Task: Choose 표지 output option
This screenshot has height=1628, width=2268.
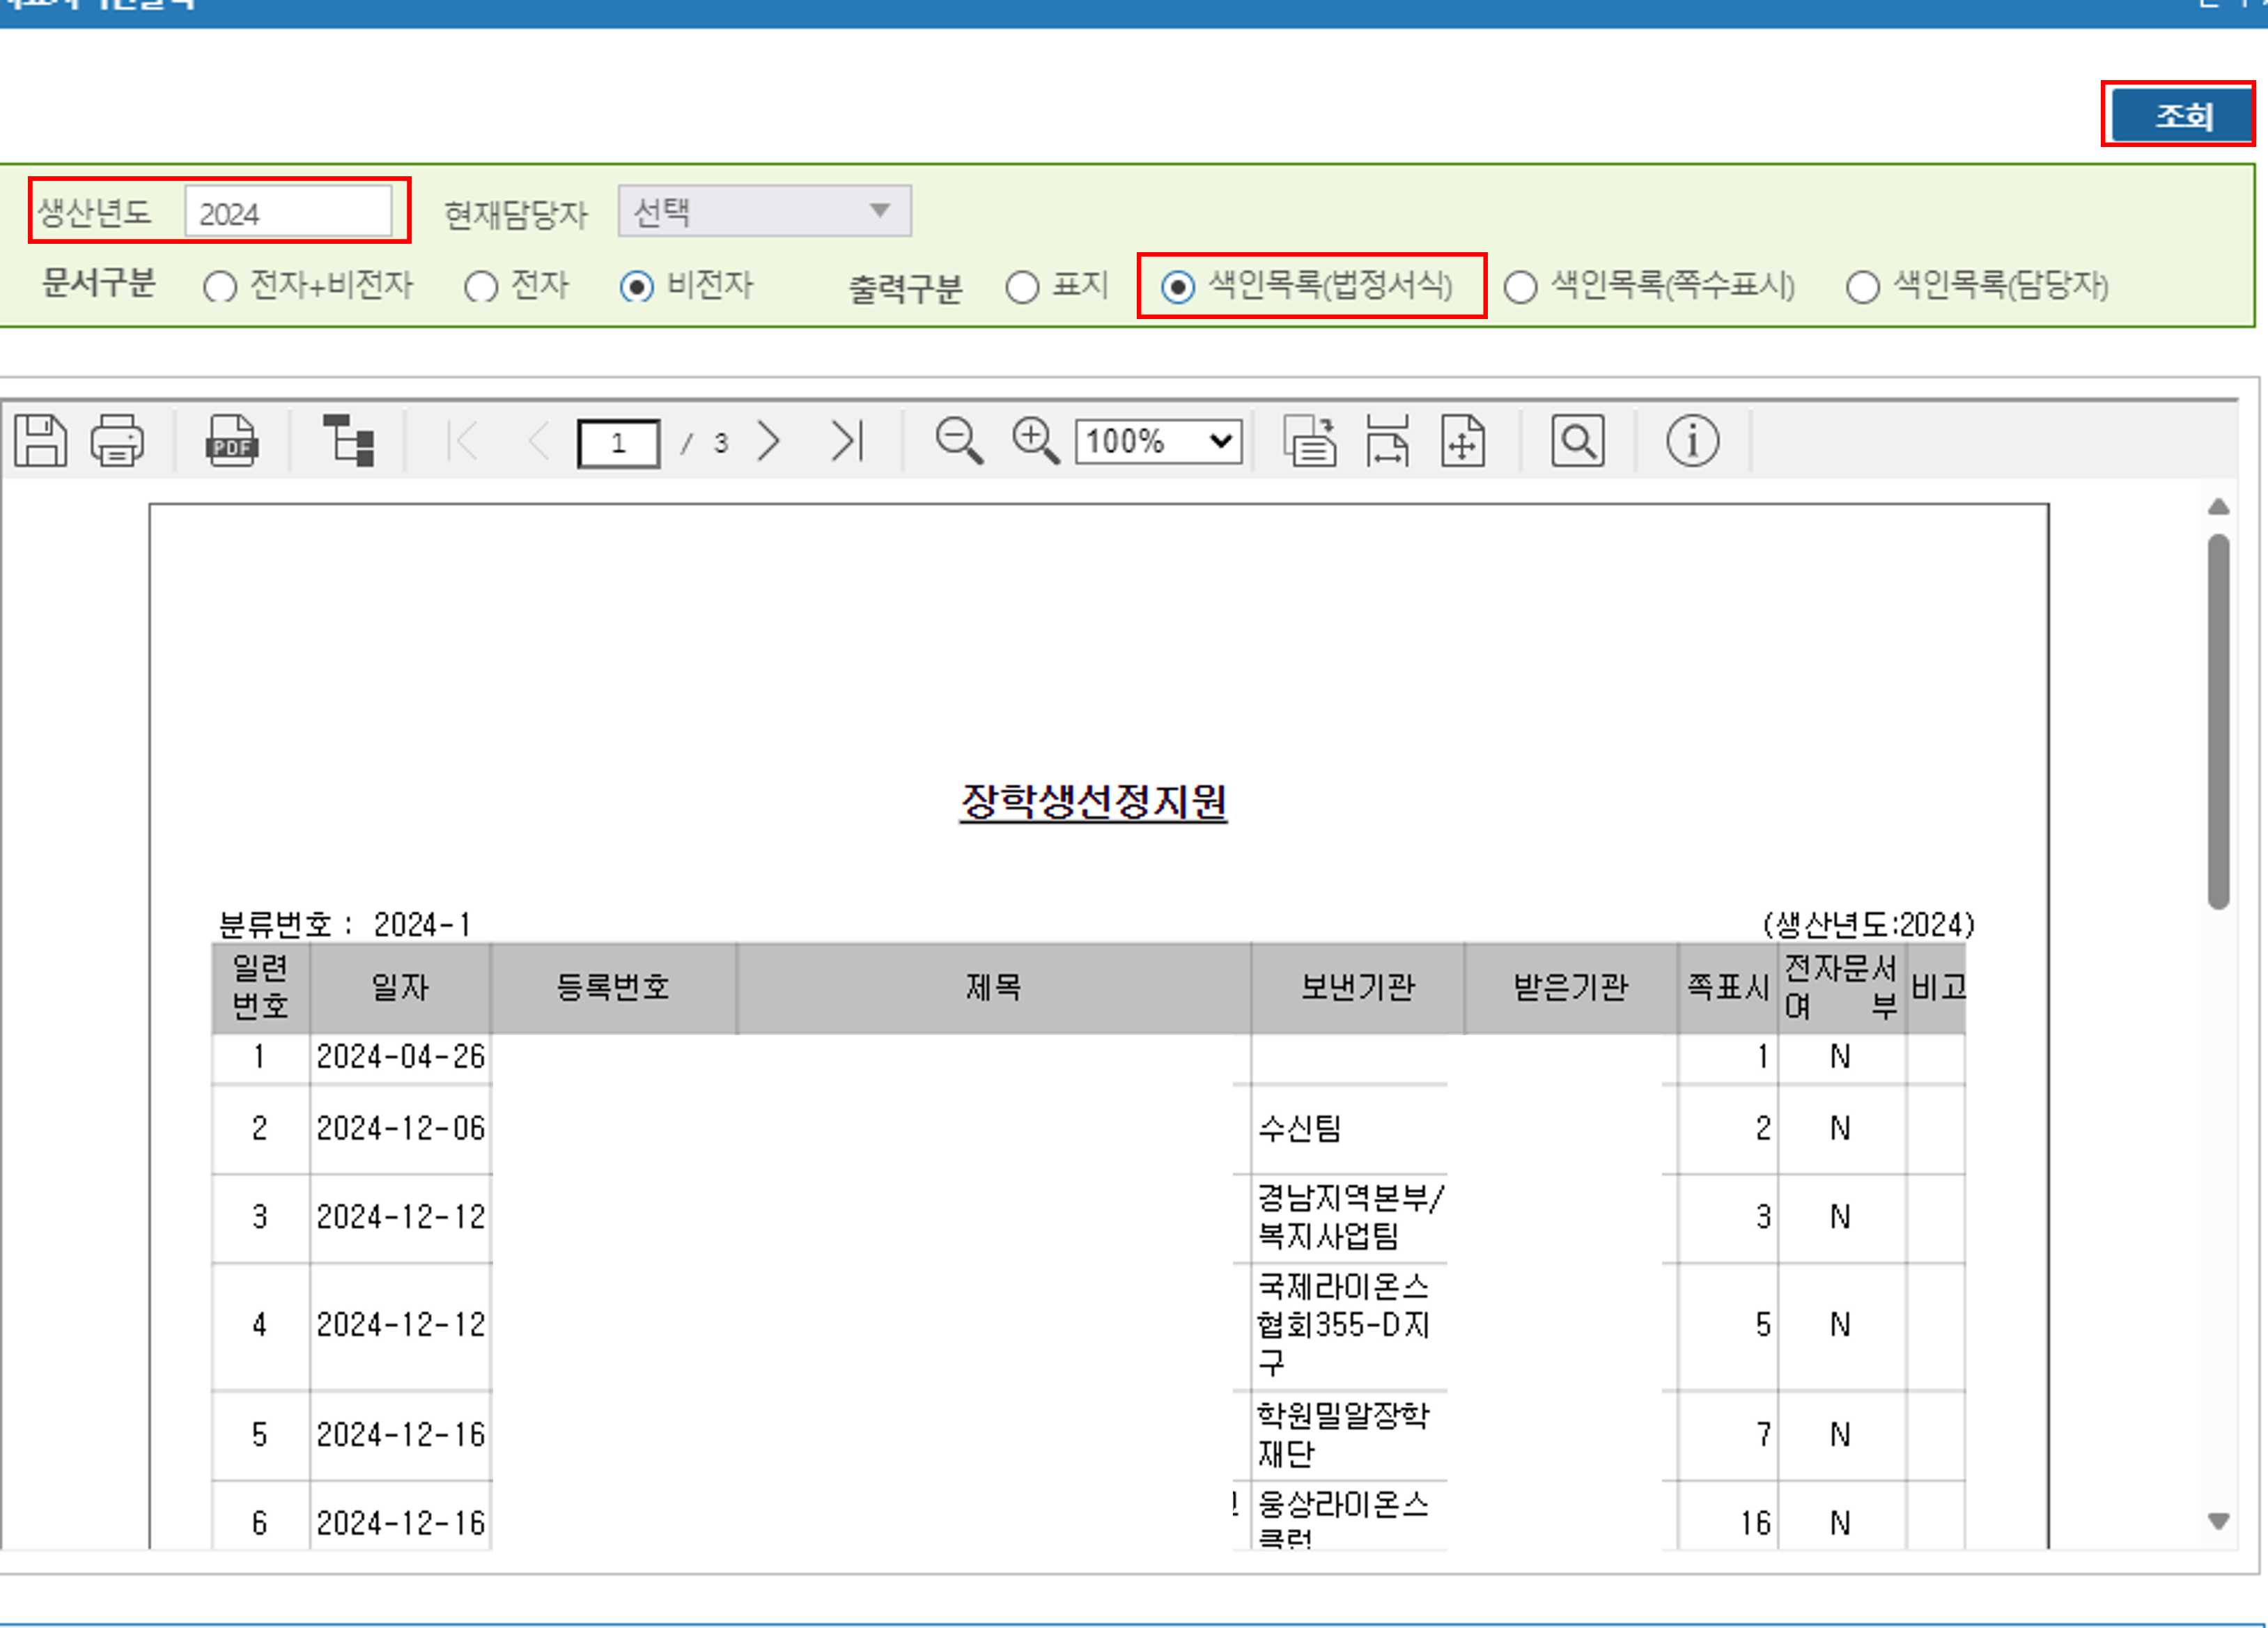Action: tap(1022, 288)
